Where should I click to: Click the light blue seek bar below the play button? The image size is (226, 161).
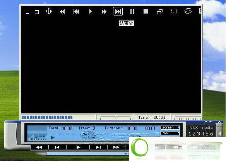87,154
